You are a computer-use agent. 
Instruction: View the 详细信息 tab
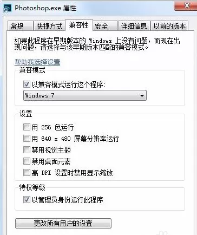click(134, 26)
